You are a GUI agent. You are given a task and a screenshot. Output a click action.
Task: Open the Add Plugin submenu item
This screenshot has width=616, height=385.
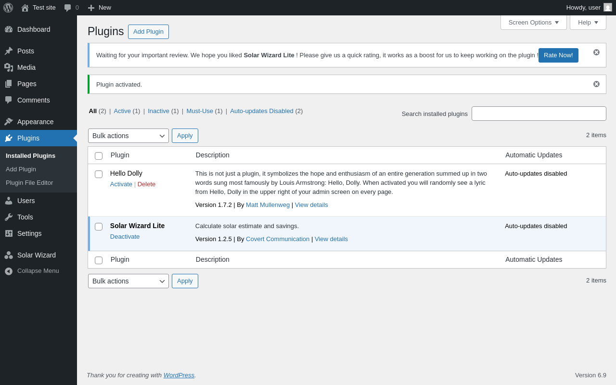(x=21, y=169)
